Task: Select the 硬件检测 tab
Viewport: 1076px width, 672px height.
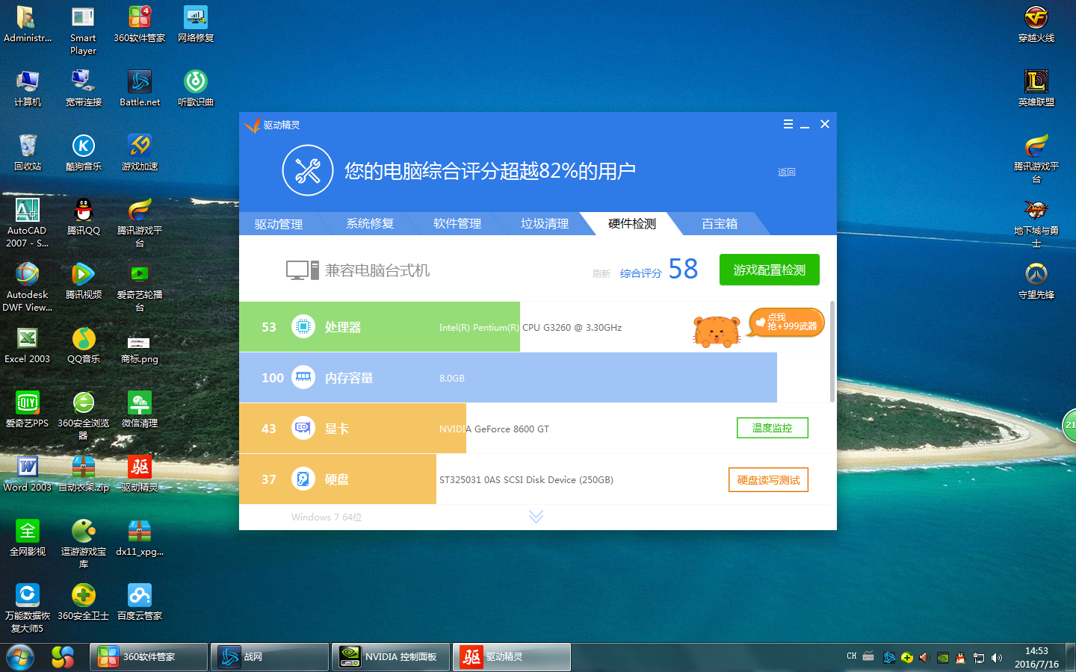Action: click(632, 223)
